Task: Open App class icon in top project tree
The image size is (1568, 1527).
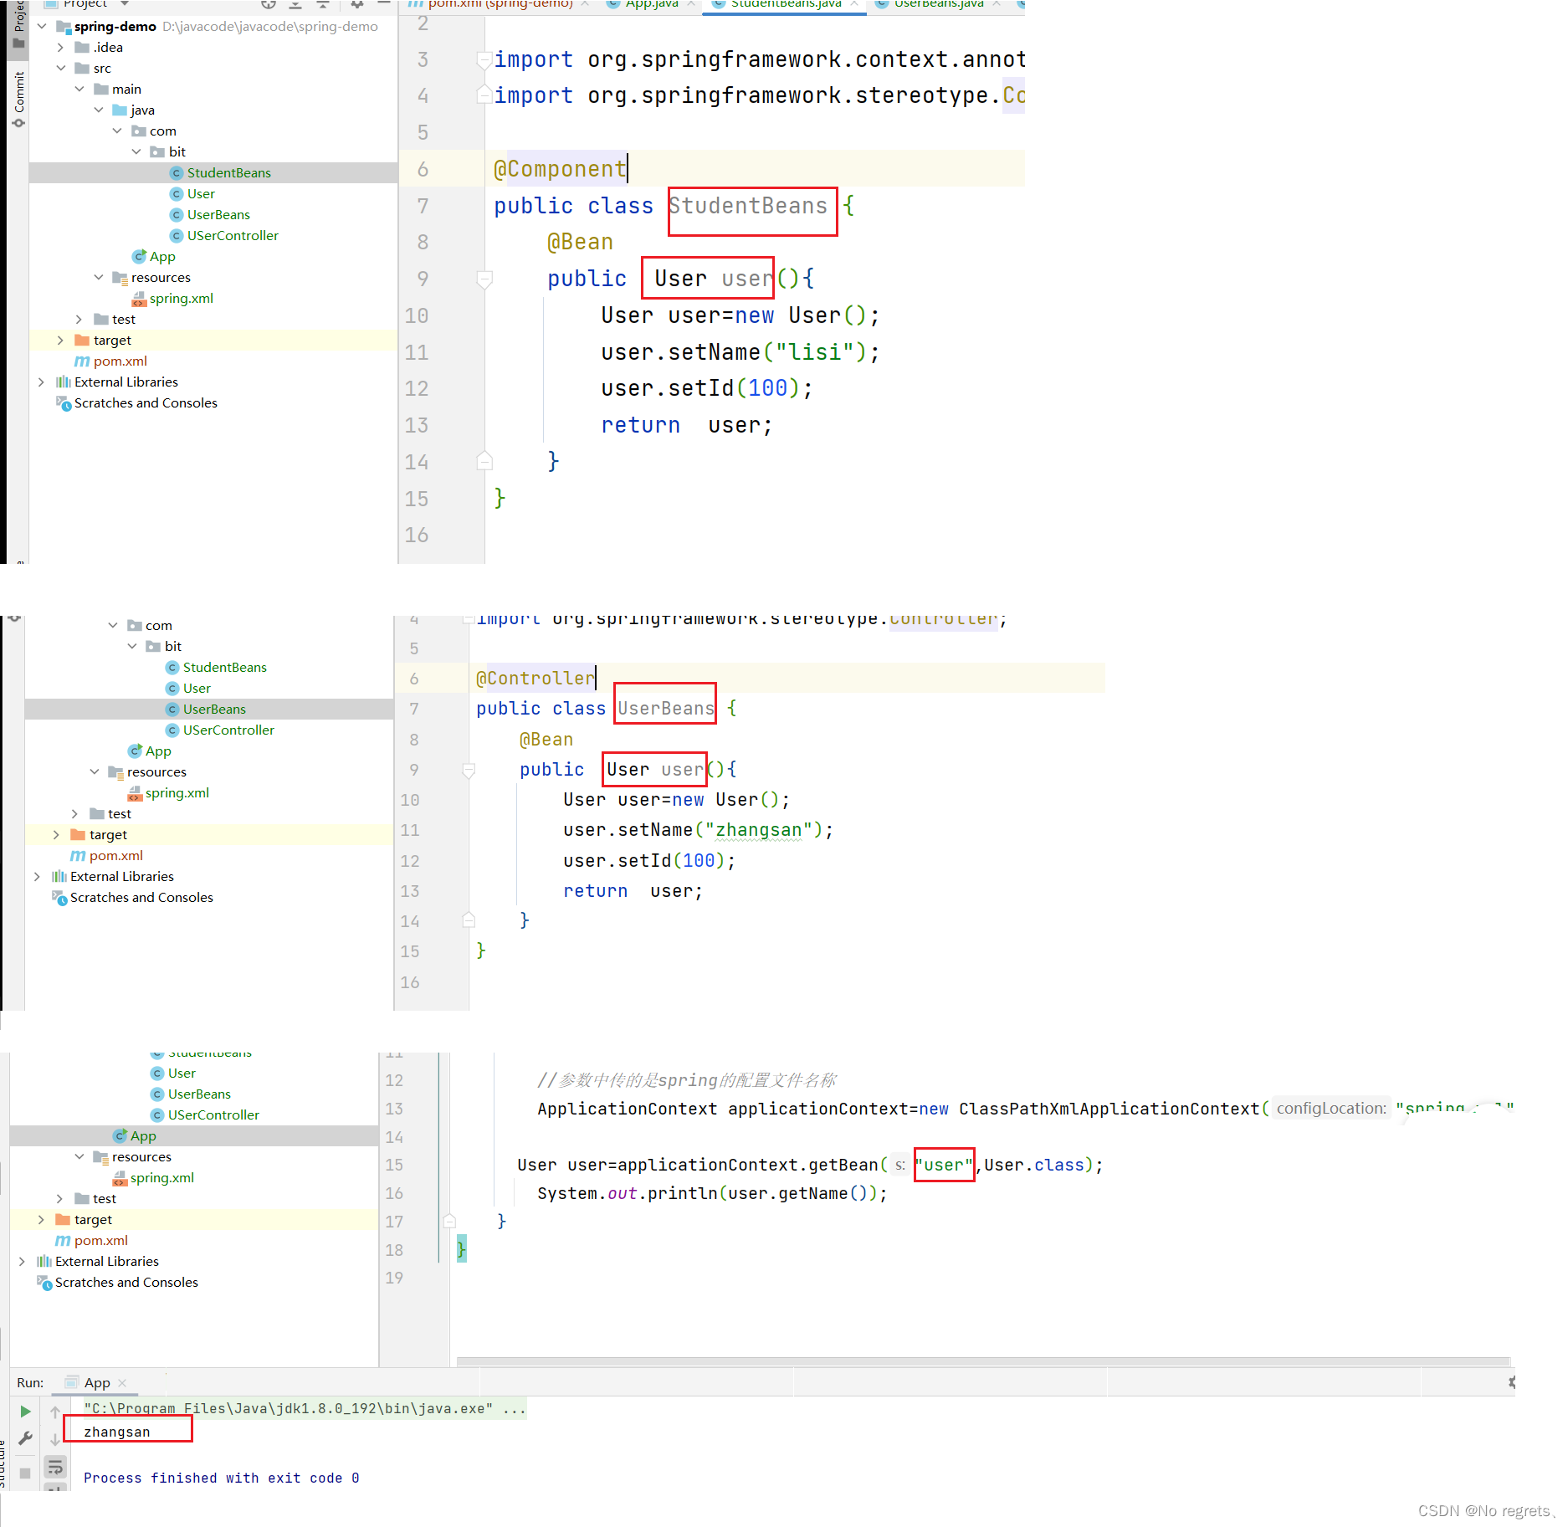Action: click(140, 256)
